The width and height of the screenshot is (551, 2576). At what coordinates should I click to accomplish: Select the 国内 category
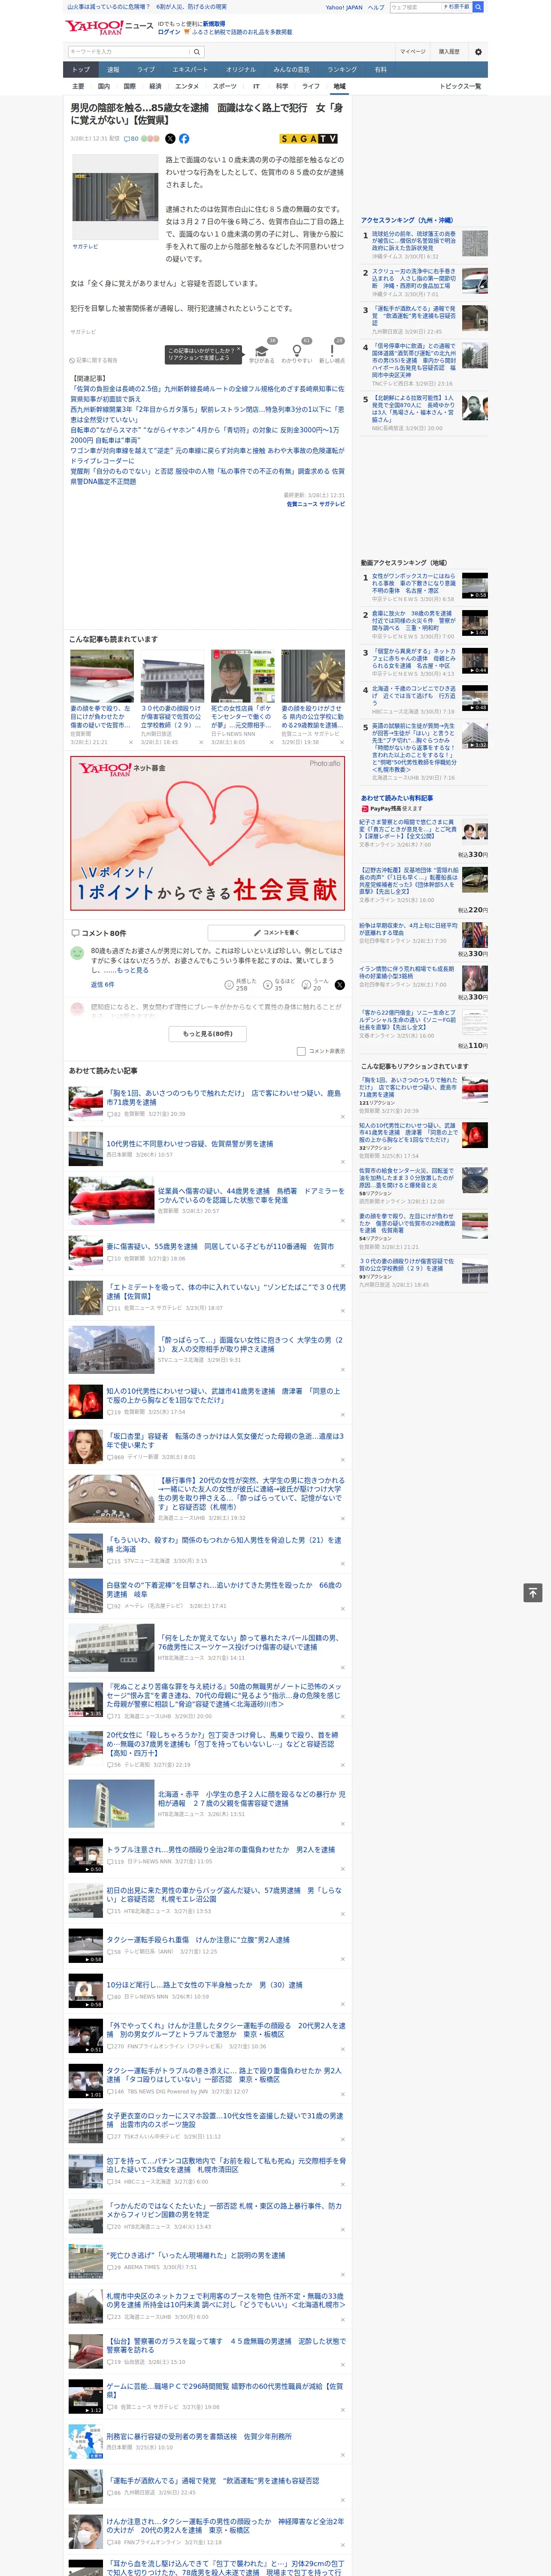[104, 86]
